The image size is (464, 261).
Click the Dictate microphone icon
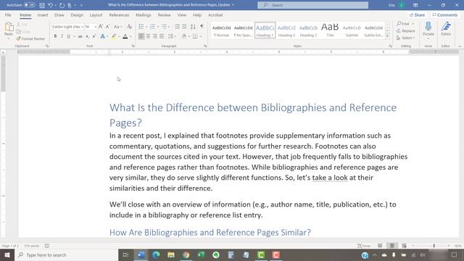(428, 27)
